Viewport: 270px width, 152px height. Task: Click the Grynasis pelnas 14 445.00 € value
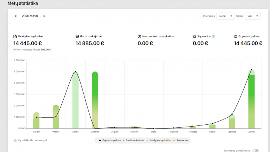point(248,43)
